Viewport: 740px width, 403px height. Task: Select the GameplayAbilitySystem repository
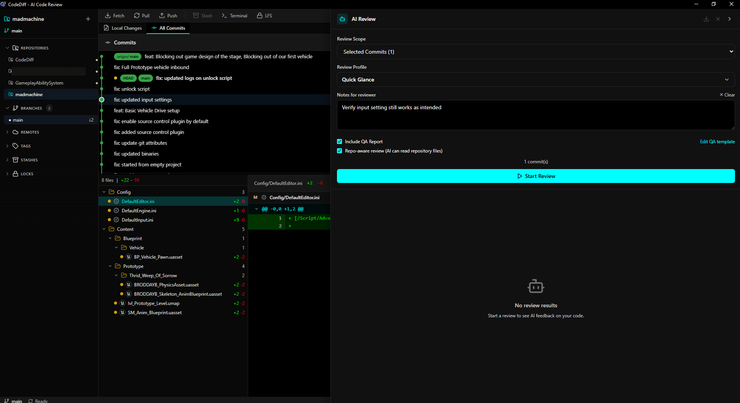click(x=51, y=83)
